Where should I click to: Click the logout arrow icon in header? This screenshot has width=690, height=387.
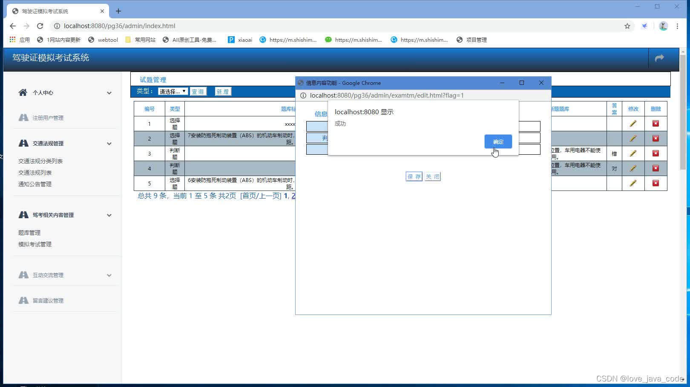tap(659, 58)
